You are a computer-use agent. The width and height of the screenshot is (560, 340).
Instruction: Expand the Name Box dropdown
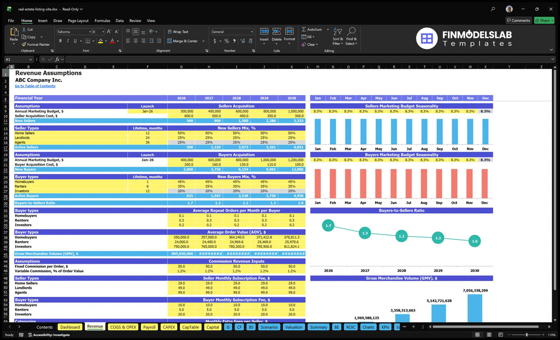(30, 59)
